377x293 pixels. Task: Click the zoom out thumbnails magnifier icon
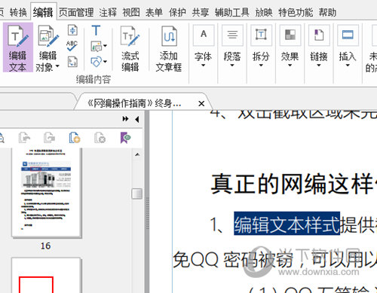click(2, 138)
